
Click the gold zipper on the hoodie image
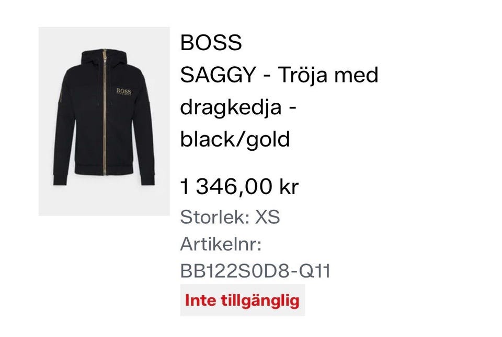point(105,112)
